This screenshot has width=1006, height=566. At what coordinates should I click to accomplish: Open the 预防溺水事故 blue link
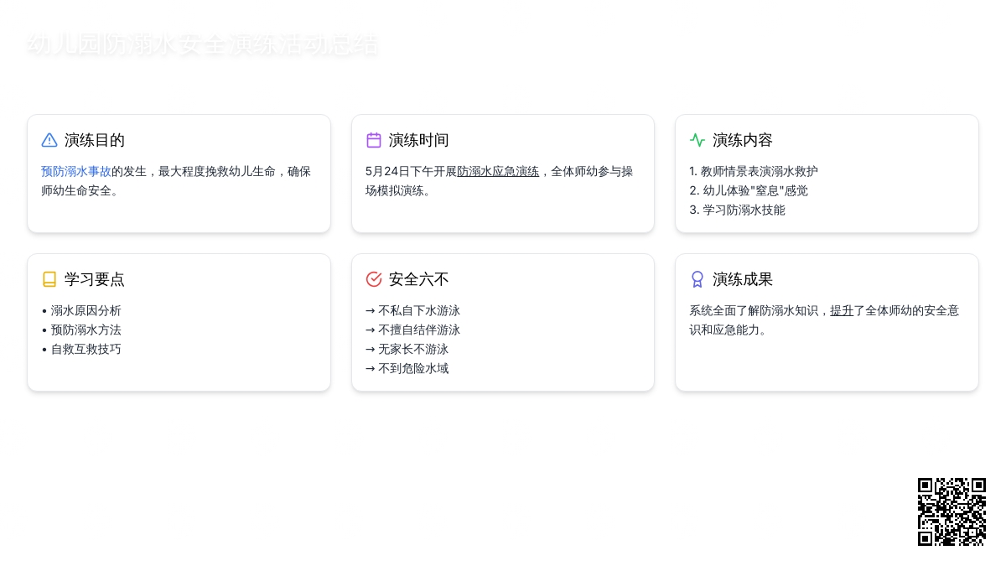76,171
